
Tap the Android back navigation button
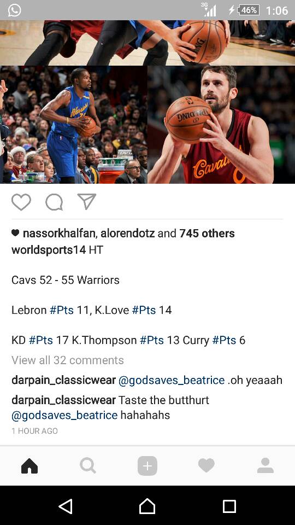(66, 506)
